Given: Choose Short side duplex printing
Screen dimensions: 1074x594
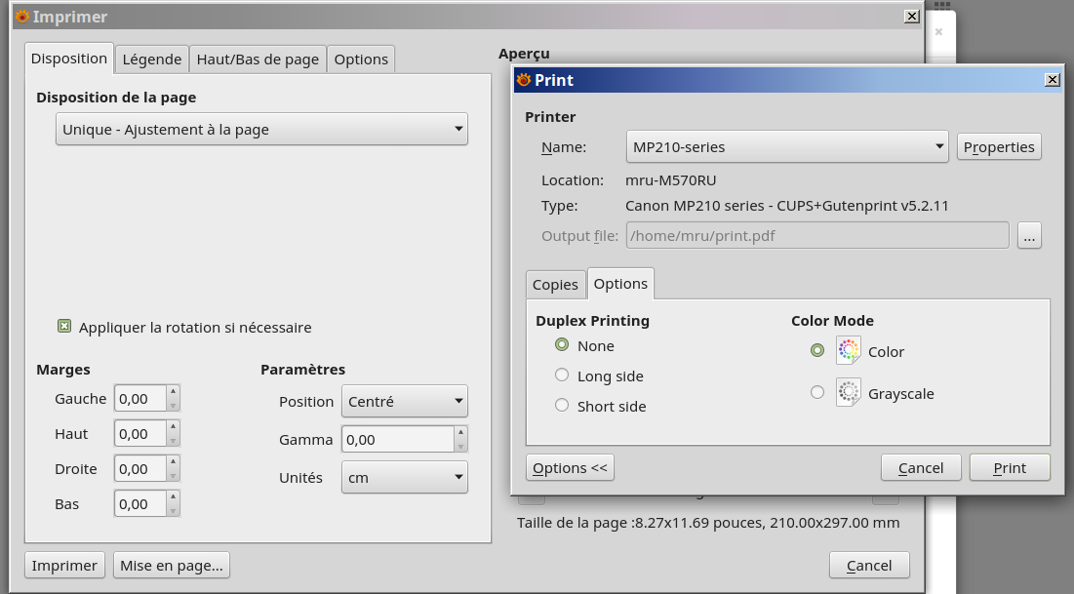Looking at the screenshot, I should click(562, 406).
